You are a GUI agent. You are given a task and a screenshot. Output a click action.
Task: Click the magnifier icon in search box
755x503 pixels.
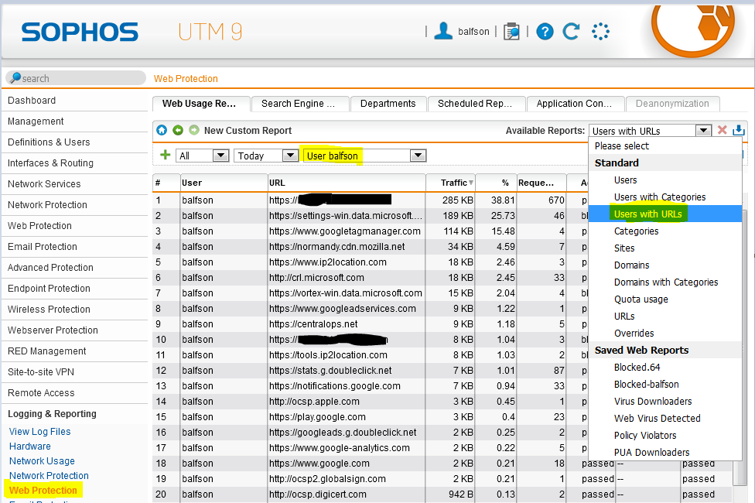coord(15,77)
